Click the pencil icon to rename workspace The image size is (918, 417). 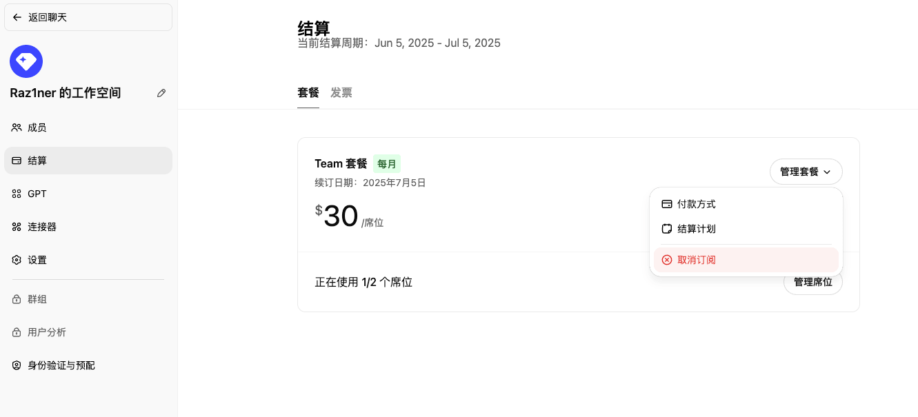click(161, 93)
